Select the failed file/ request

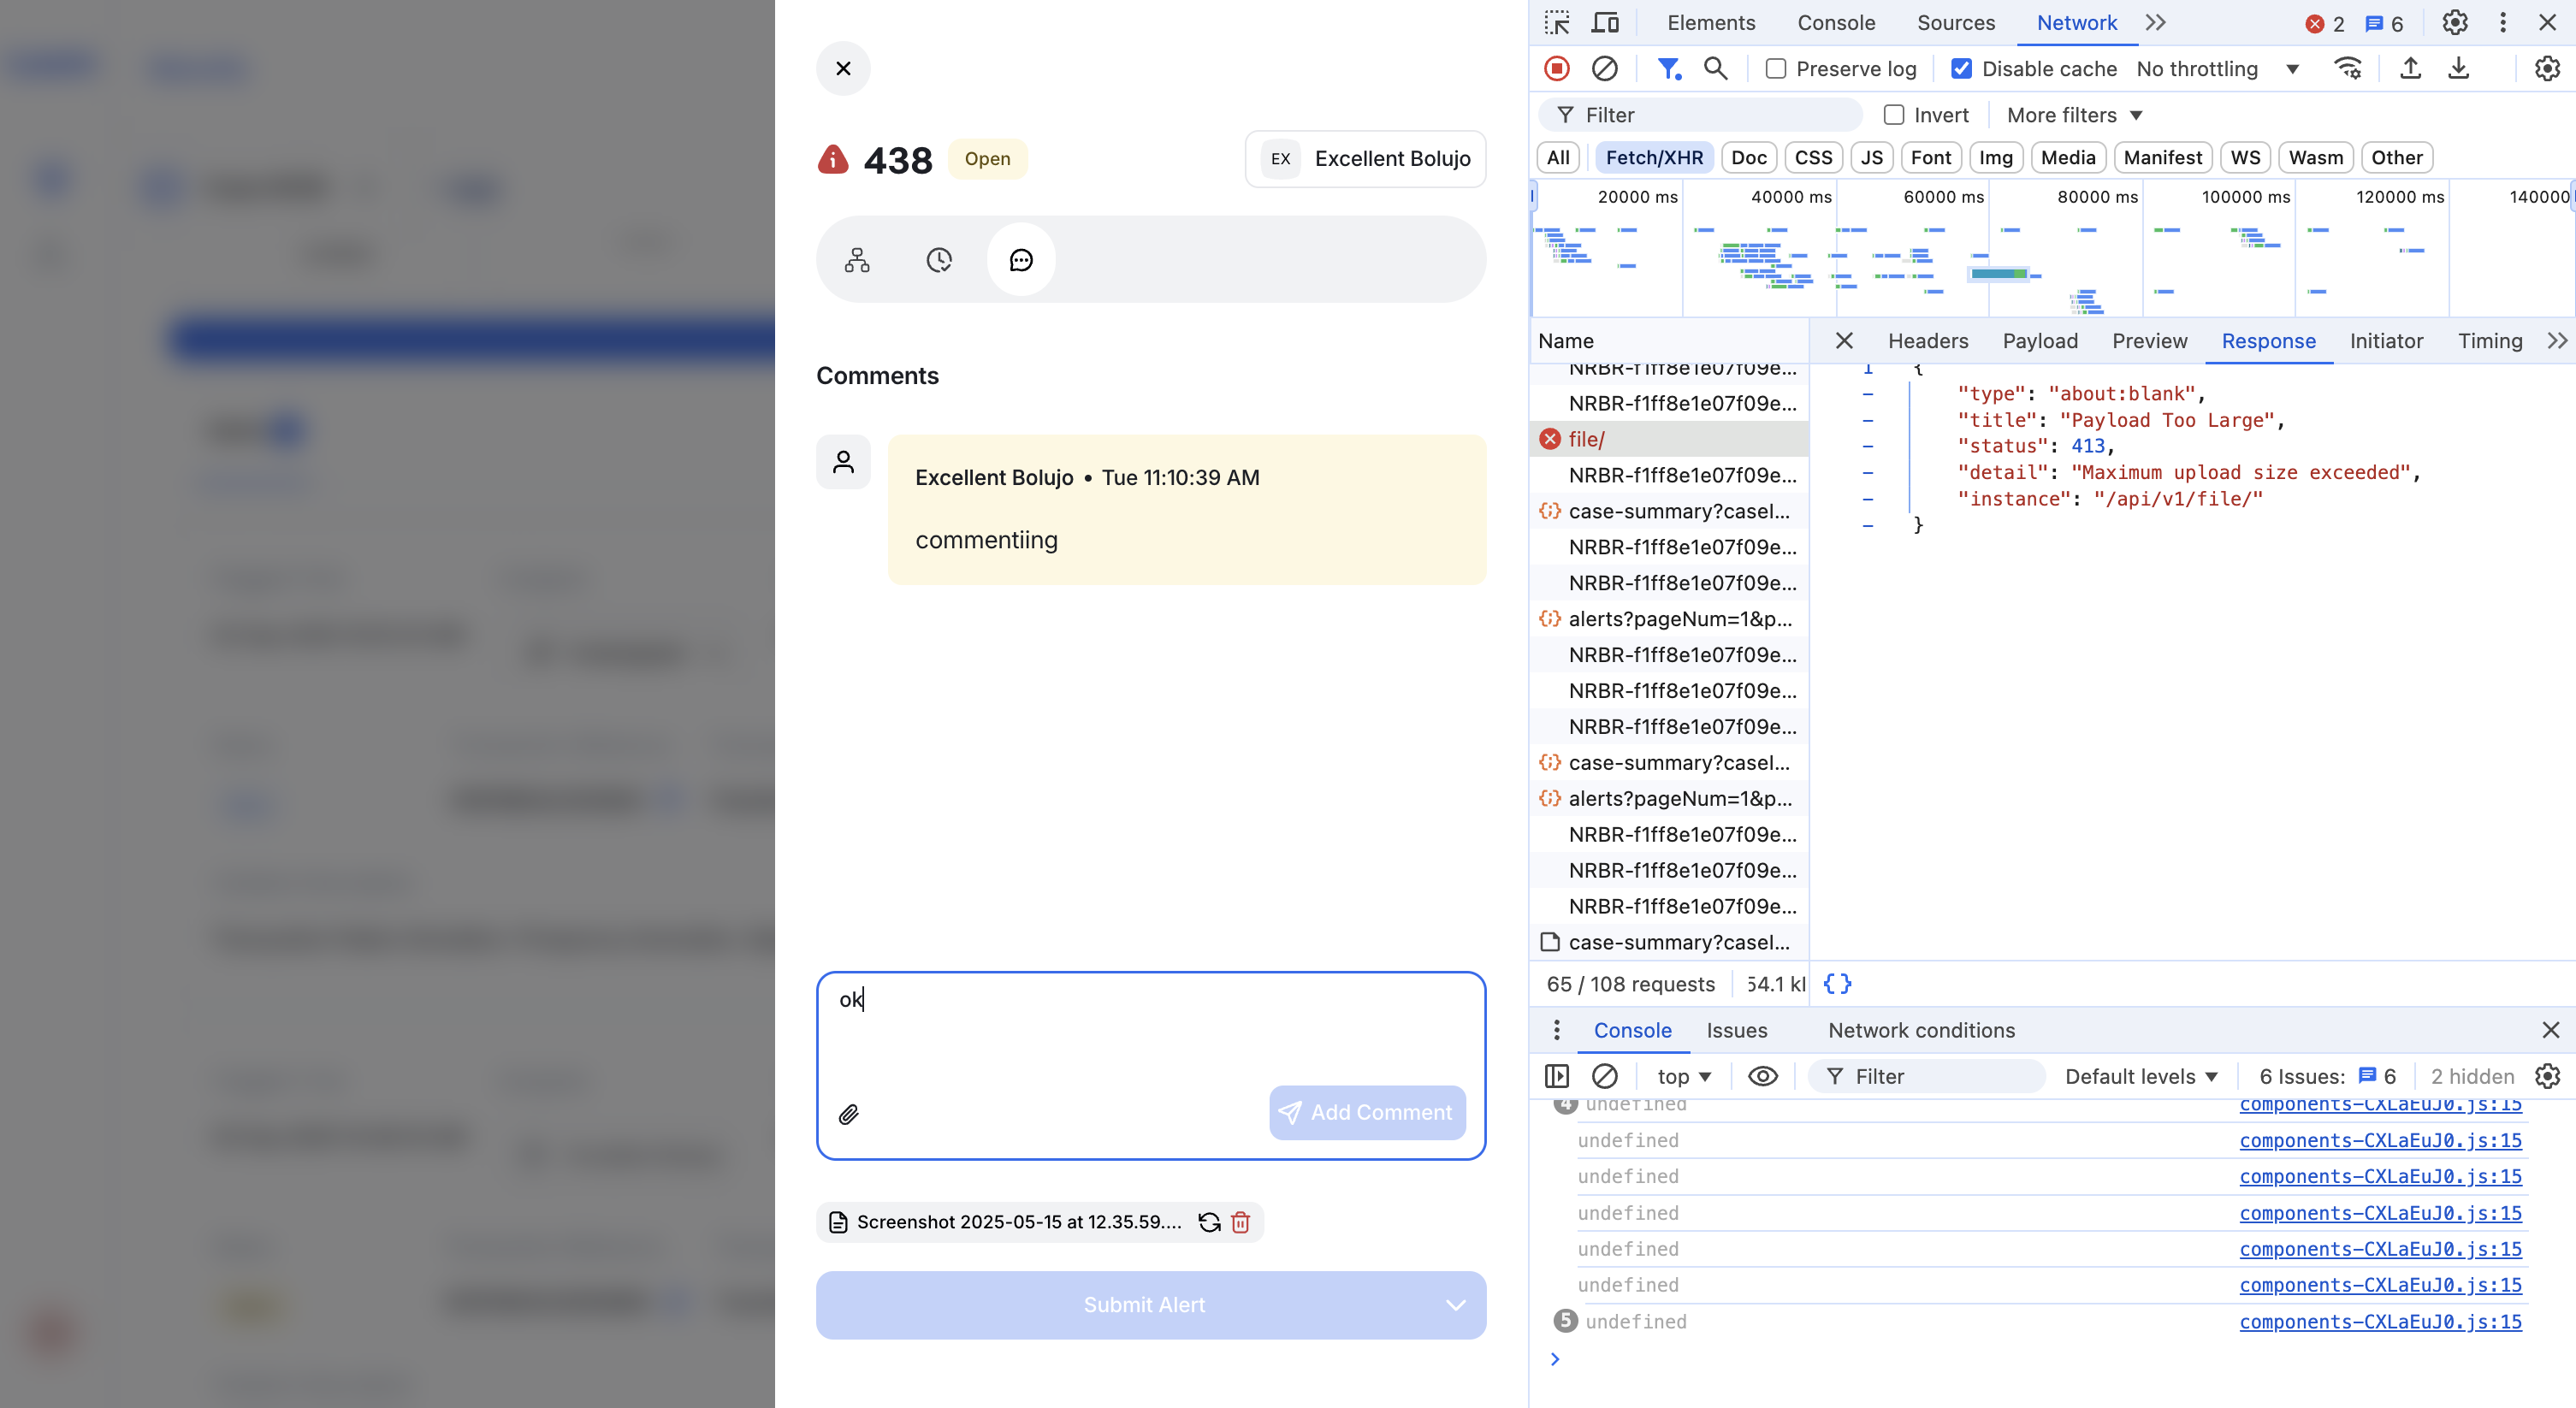[1586, 439]
